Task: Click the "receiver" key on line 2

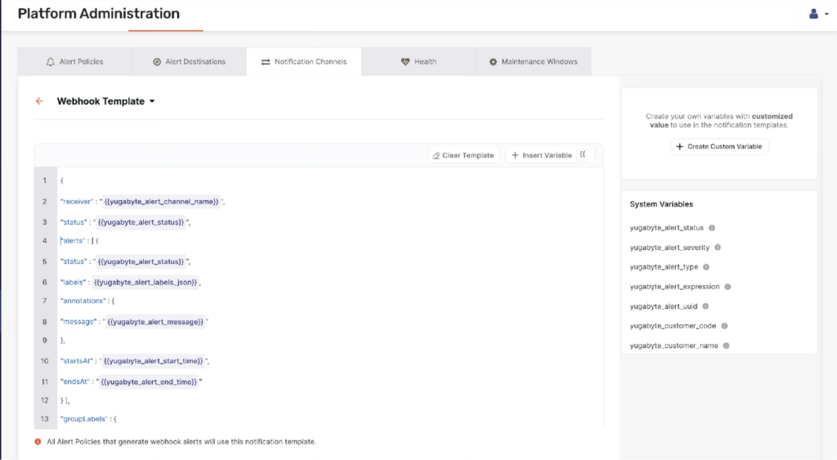Action: tap(77, 202)
